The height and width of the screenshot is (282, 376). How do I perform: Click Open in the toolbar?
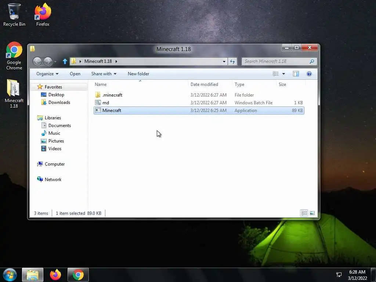coord(75,74)
